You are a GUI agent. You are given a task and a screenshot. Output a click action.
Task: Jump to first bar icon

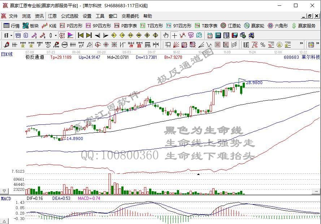[x=81, y=36]
